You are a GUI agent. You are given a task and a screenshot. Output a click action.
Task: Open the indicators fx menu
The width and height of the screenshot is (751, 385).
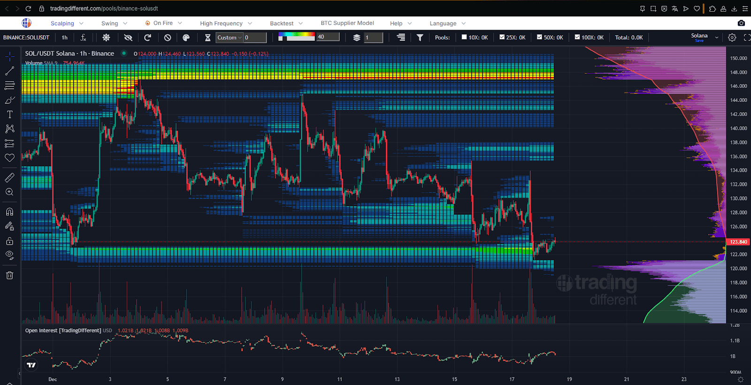(x=83, y=38)
